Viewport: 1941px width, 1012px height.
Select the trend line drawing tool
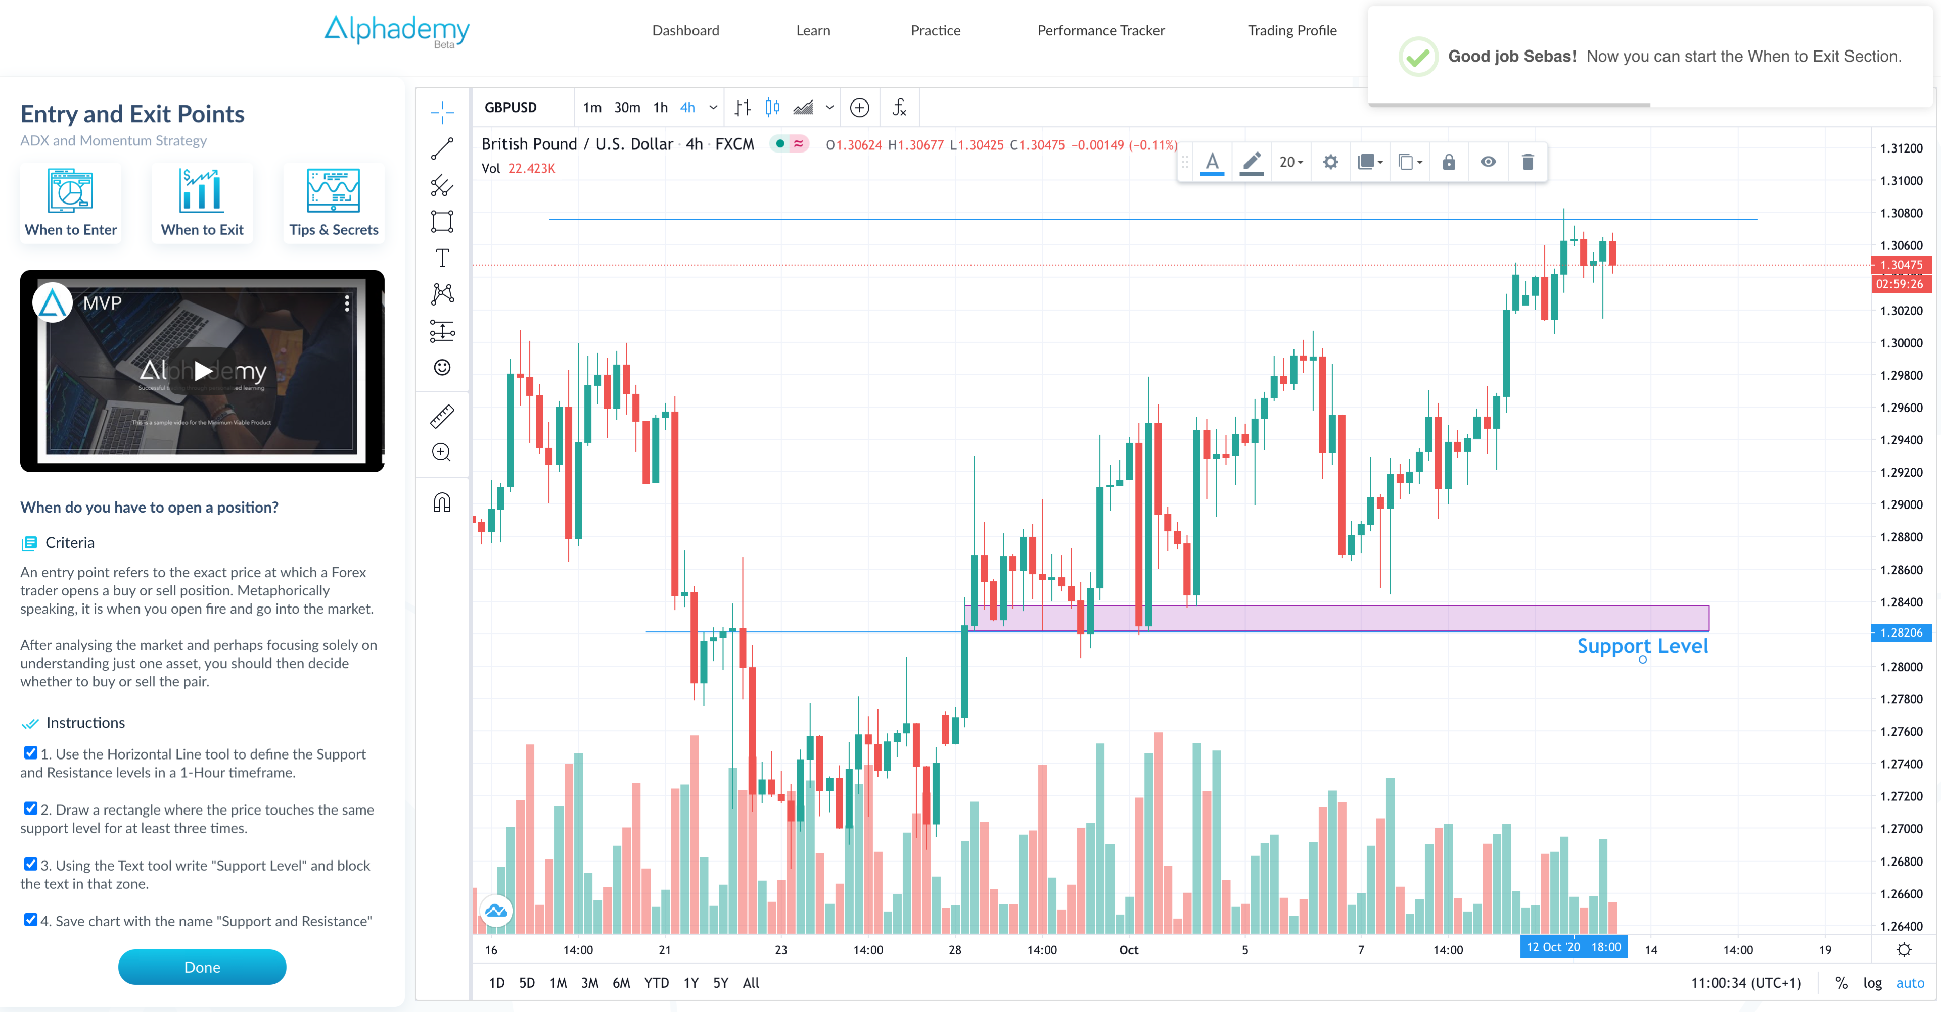(x=442, y=148)
